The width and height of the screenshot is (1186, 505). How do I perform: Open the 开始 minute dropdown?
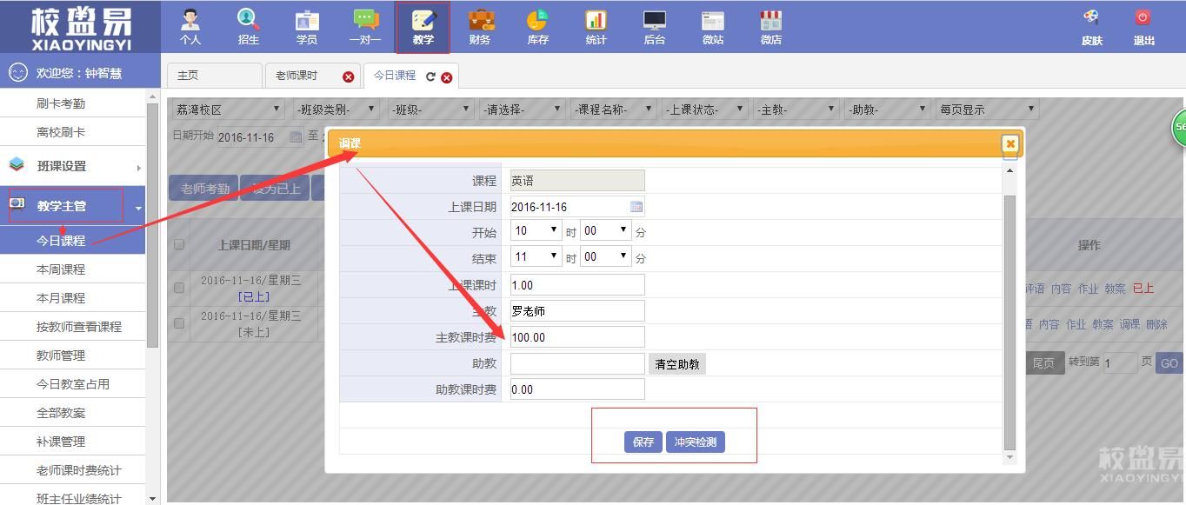(605, 231)
